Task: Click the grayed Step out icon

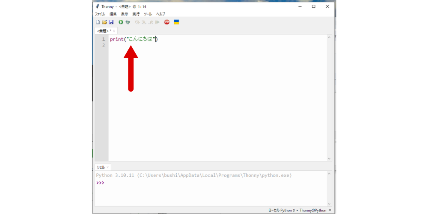Action: tap(150, 22)
